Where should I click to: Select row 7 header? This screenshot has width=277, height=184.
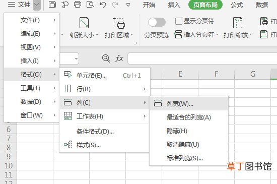(x=9, y=139)
